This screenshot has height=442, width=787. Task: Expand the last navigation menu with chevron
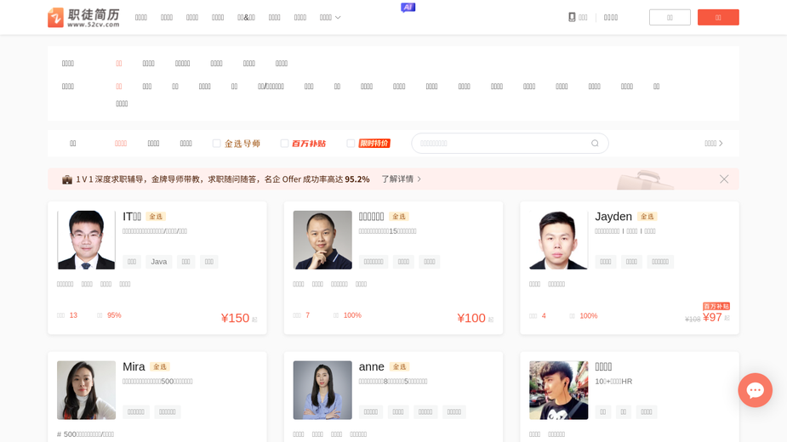click(x=330, y=18)
